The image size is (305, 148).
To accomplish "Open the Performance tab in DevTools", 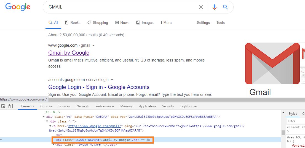I will (x=105, y=106).
